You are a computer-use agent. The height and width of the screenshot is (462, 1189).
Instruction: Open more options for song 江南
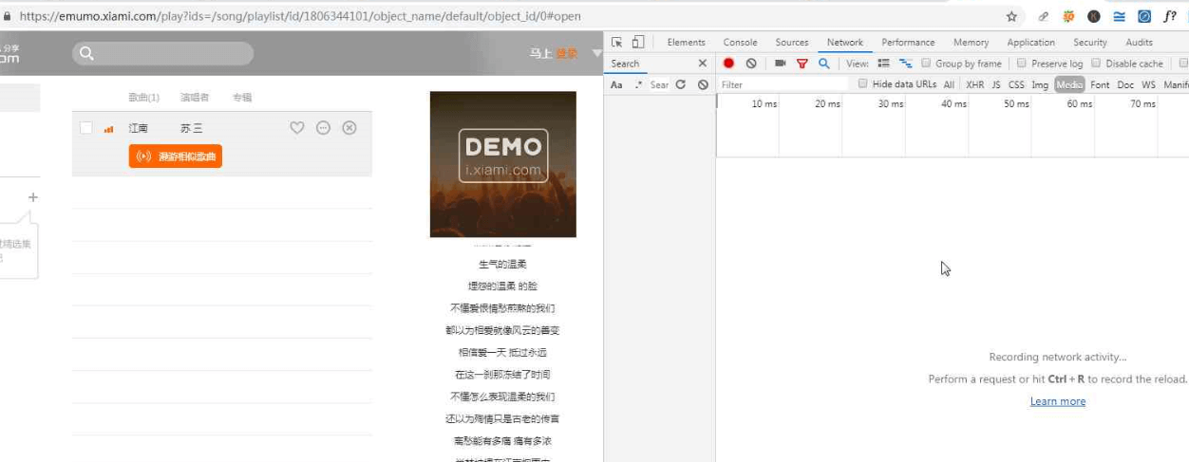point(323,128)
